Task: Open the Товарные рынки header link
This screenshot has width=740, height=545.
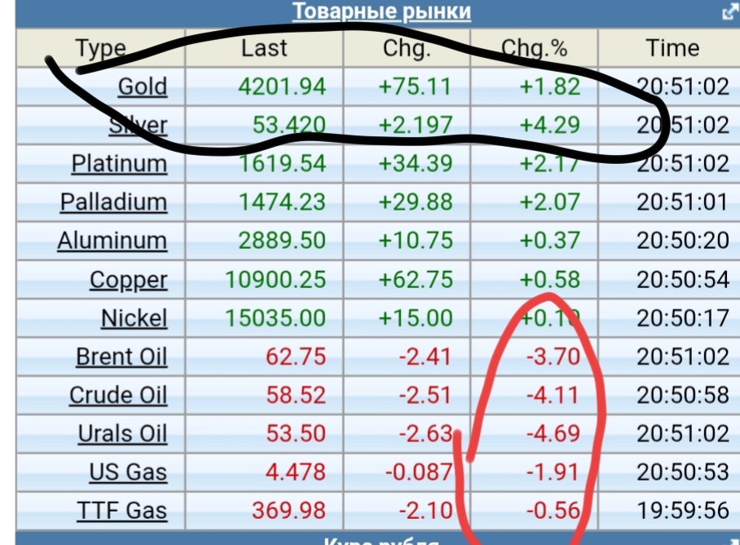Action: pyautogui.click(x=381, y=12)
